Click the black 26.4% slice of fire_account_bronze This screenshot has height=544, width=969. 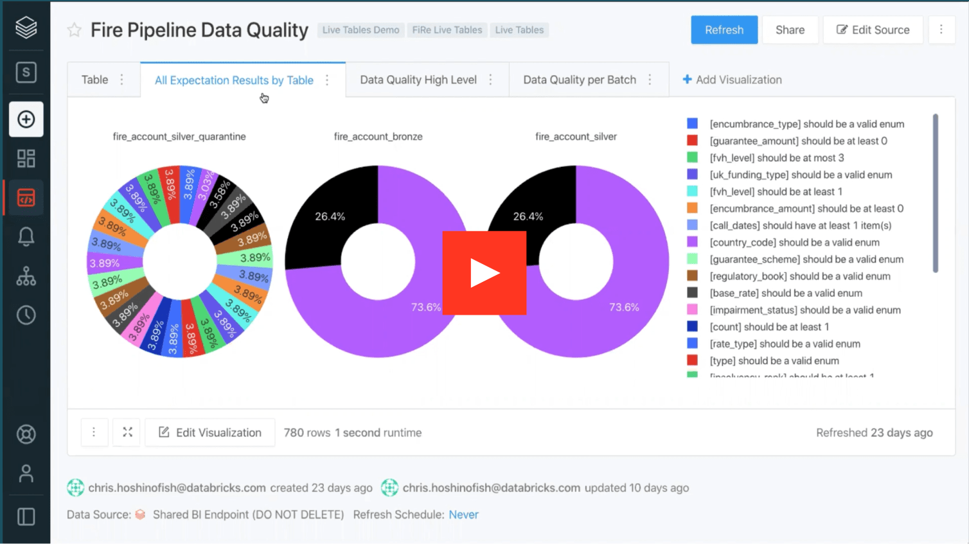click(331, 215)
